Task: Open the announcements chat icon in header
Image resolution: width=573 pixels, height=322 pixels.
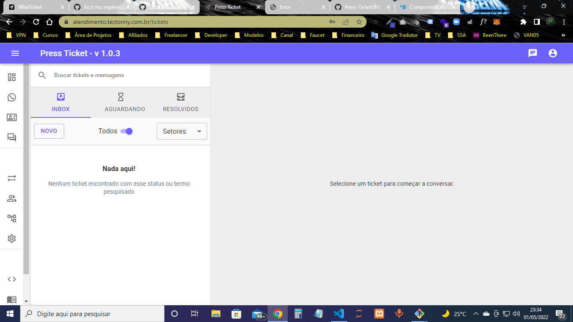Action: click(533, 53)
